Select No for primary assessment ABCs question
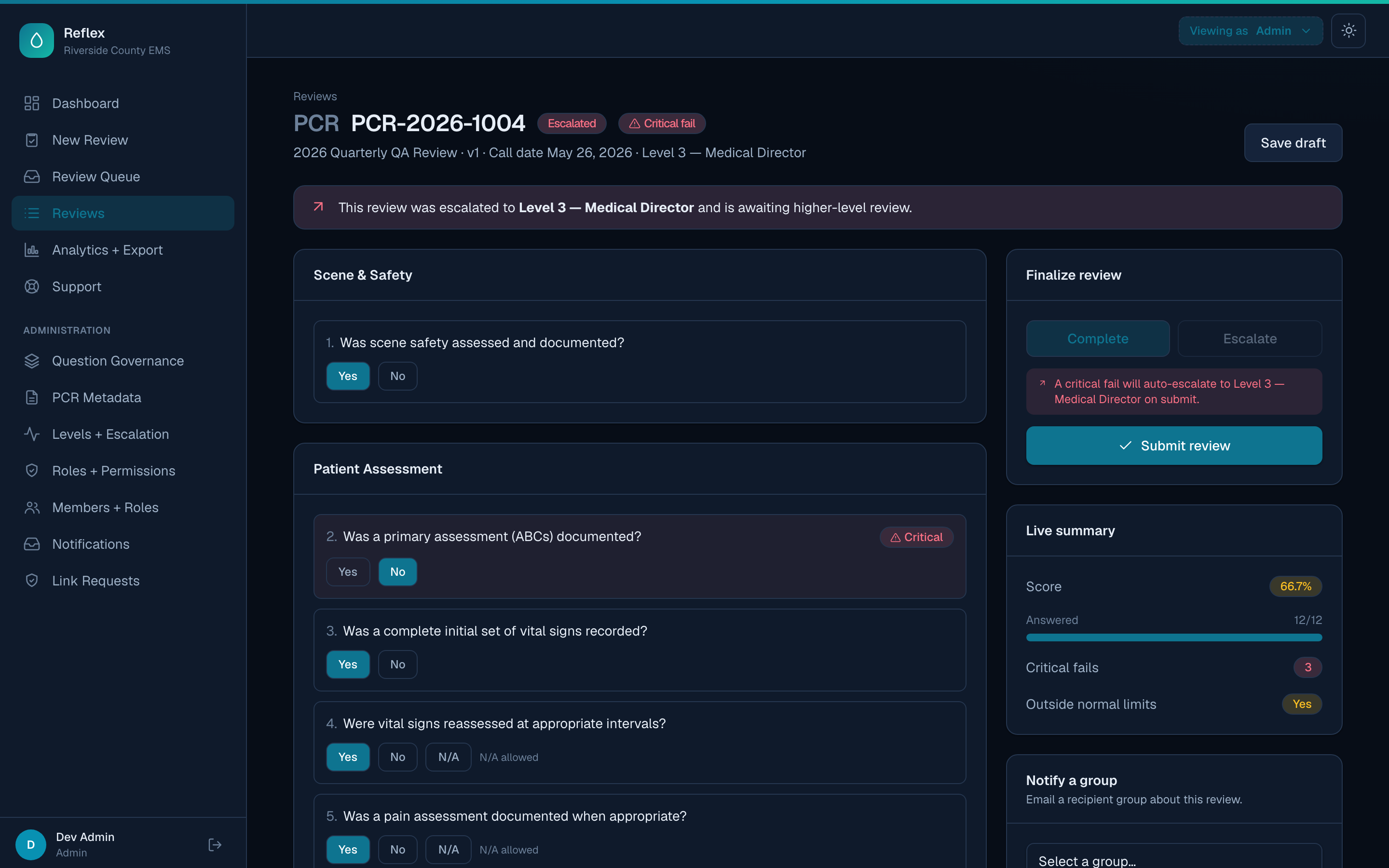This screenshot has width=1389, height=868. pyautogui.click(x=398, y=572)
